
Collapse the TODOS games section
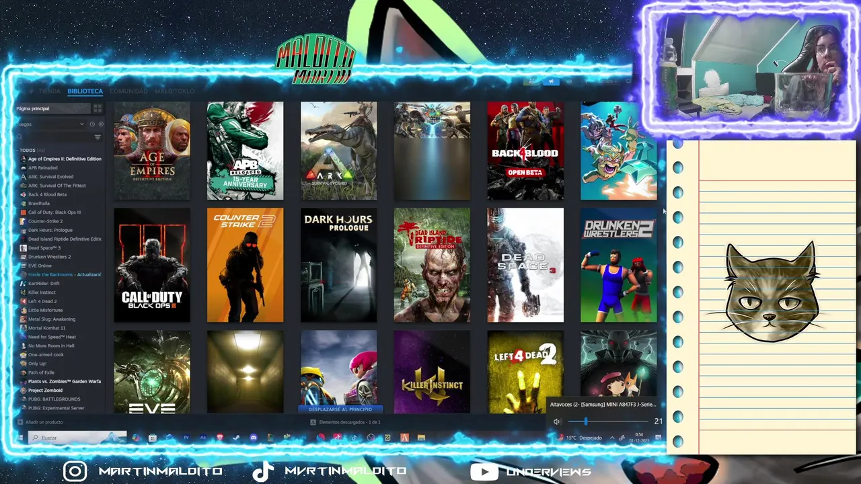coord(28,150)
